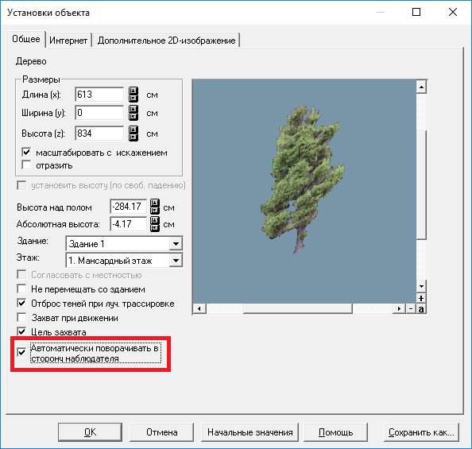472x449 pixels.
Task: Check Не перемещать со зданием option
Action: click(21, 288)
